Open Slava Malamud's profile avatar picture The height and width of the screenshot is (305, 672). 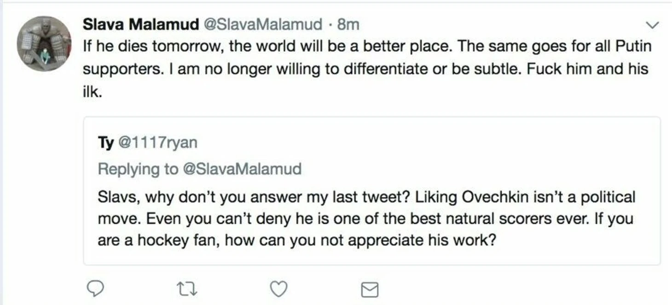coord(44,44)
